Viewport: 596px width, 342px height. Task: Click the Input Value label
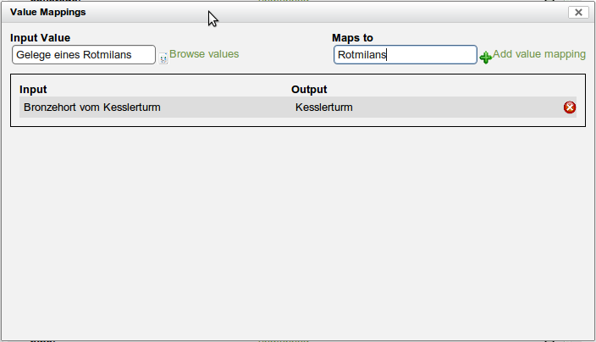(x=41, y=37)
